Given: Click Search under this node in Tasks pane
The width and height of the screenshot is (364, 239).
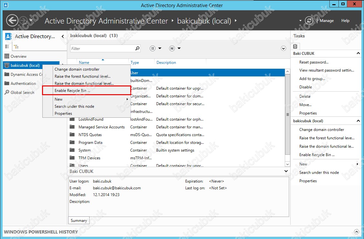Looking at the screenshot, I should (x=319, y=172).
